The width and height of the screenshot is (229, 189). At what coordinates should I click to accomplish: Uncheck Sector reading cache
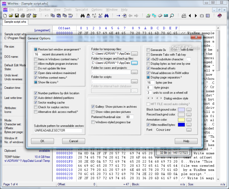pos(36,102)
